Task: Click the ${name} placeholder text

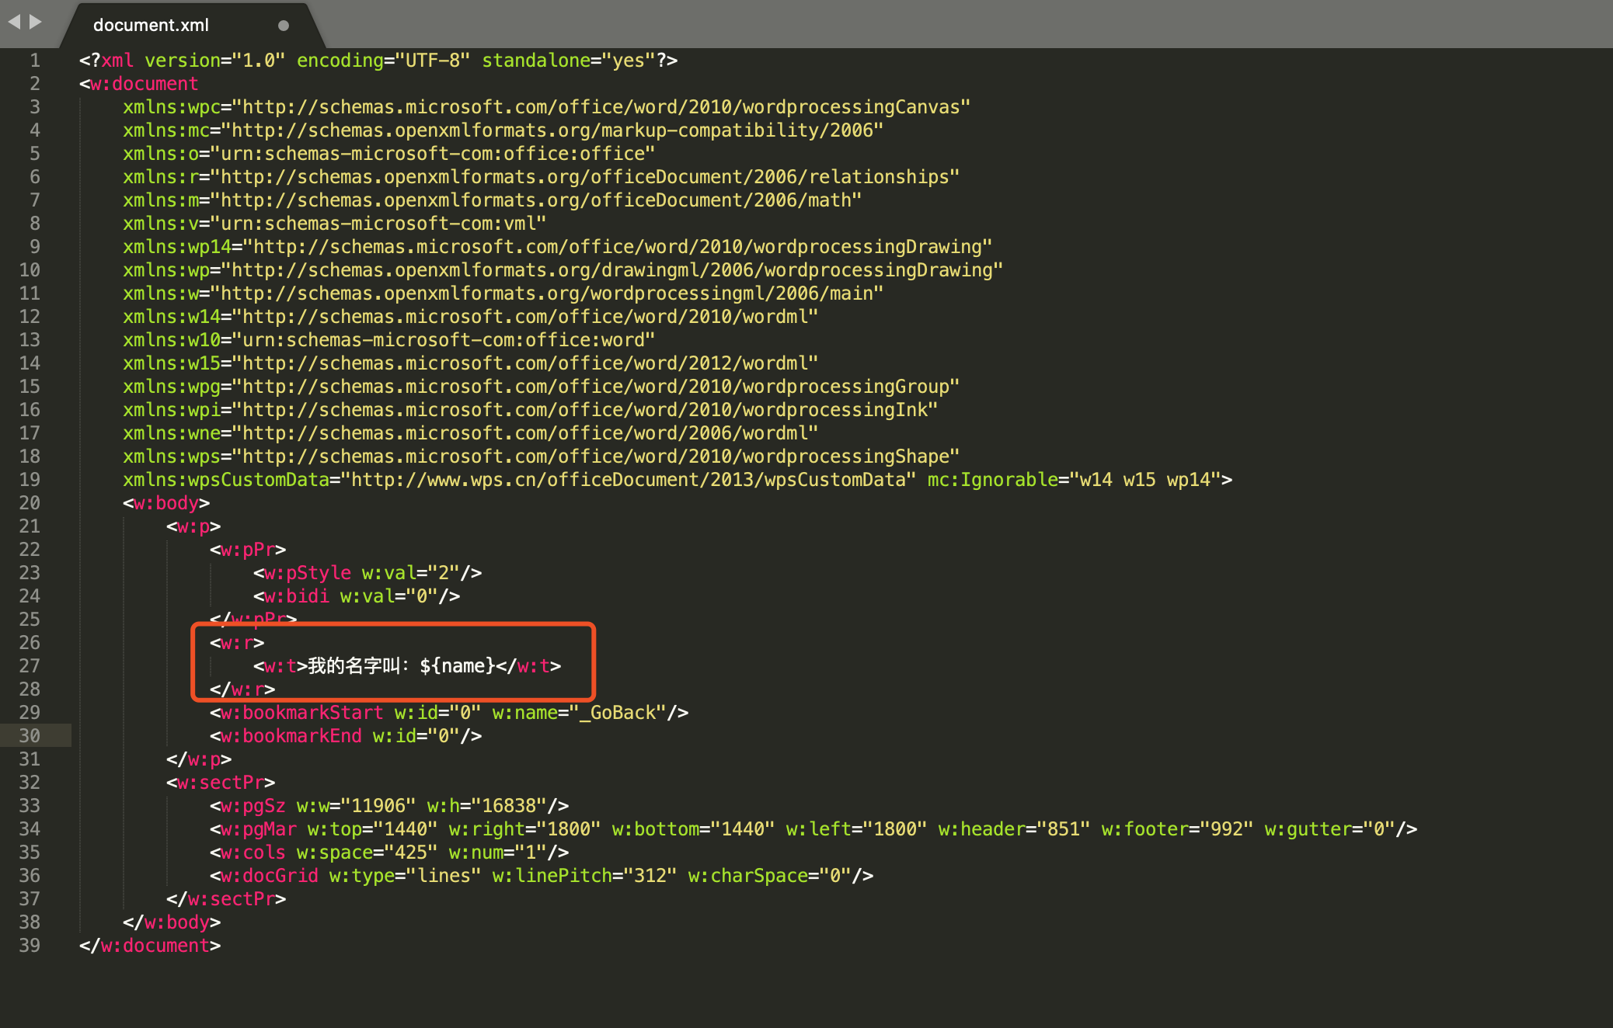Action: tap(458, 665)
